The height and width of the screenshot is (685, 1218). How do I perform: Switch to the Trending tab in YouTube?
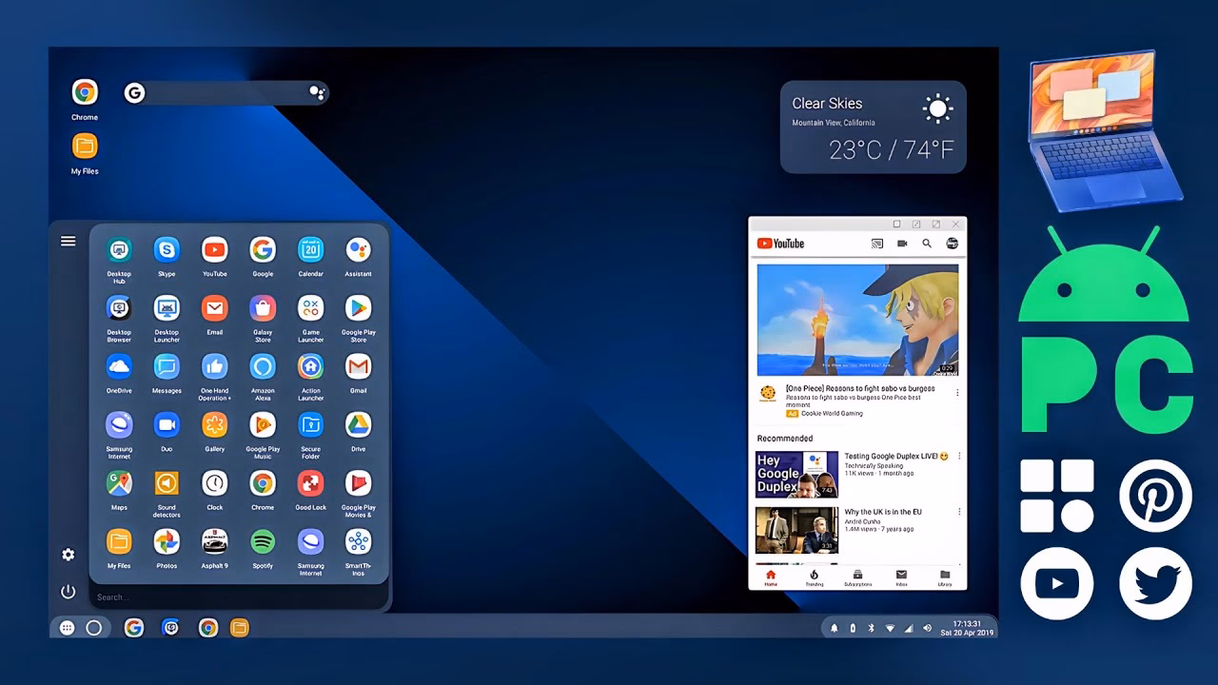[x=814, y=576]
